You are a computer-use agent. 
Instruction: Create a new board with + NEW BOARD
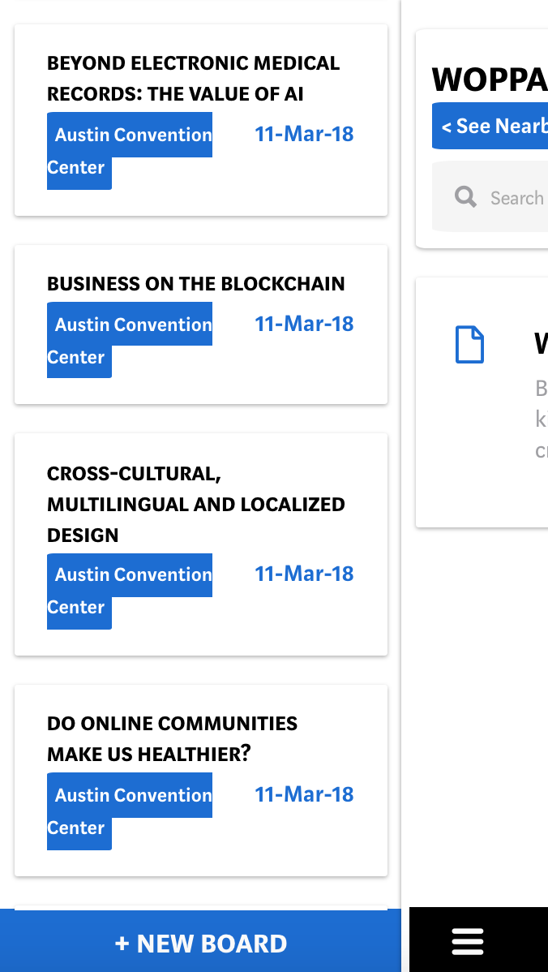200,943
